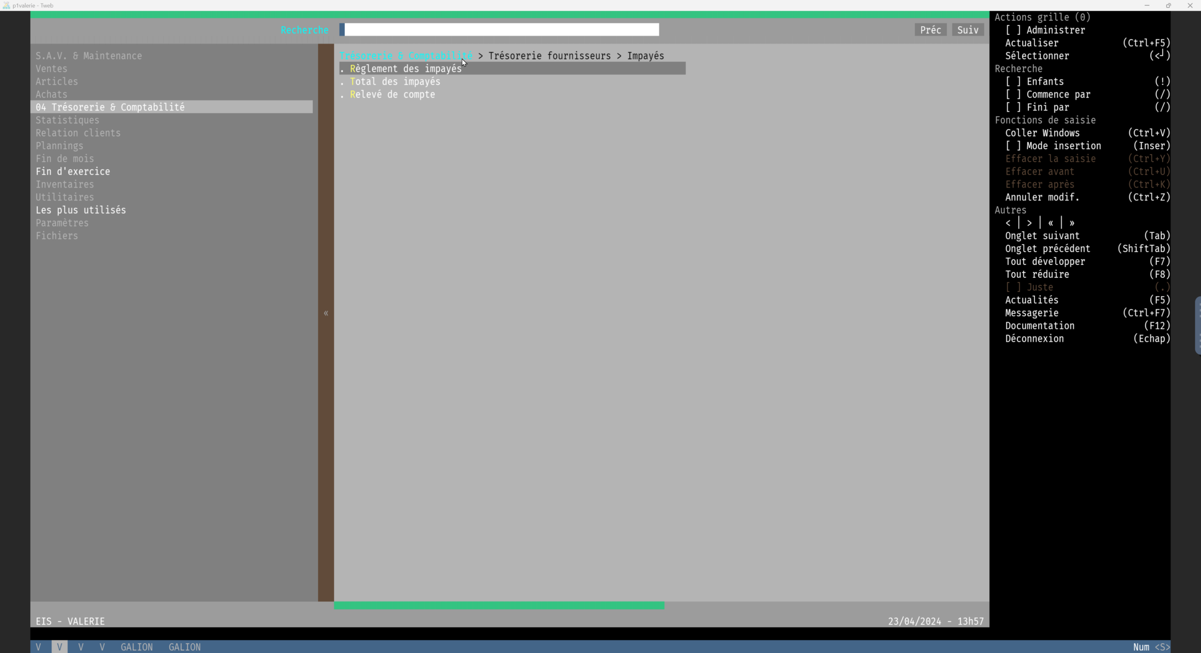
Task: Toggle the Enfants search checkbox
Action: (x=1013, y=82)
